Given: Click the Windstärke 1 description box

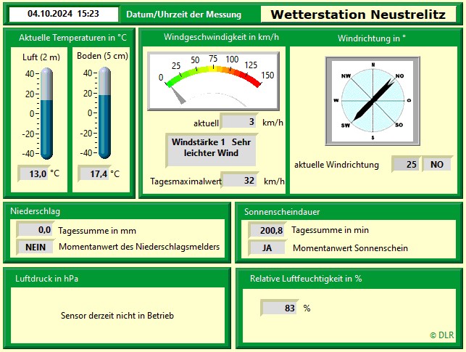Looking at the screenshot, I should 211,148.
